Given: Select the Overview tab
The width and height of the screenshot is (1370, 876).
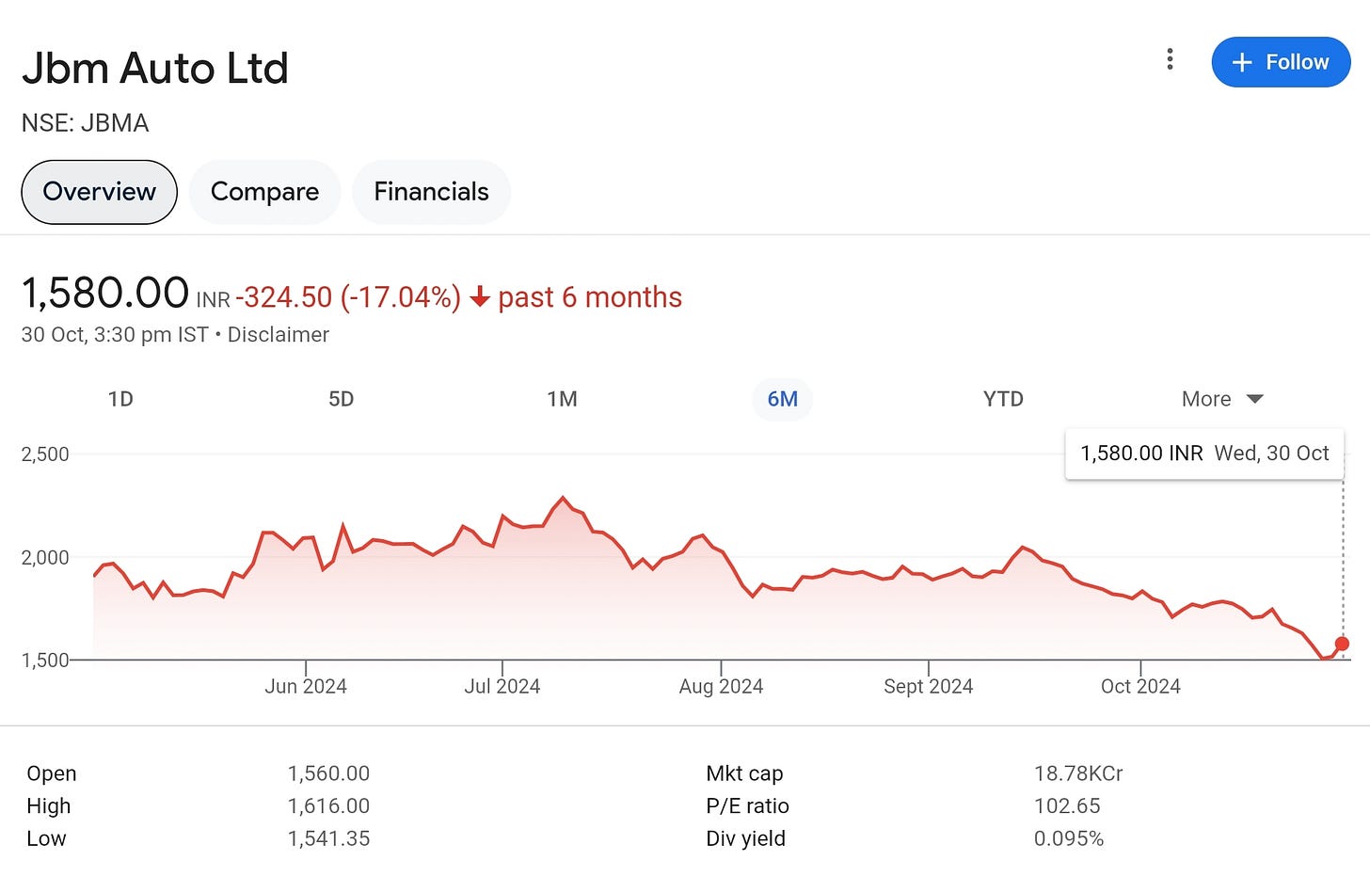Looking at the screenshot, I should (99, 192).
